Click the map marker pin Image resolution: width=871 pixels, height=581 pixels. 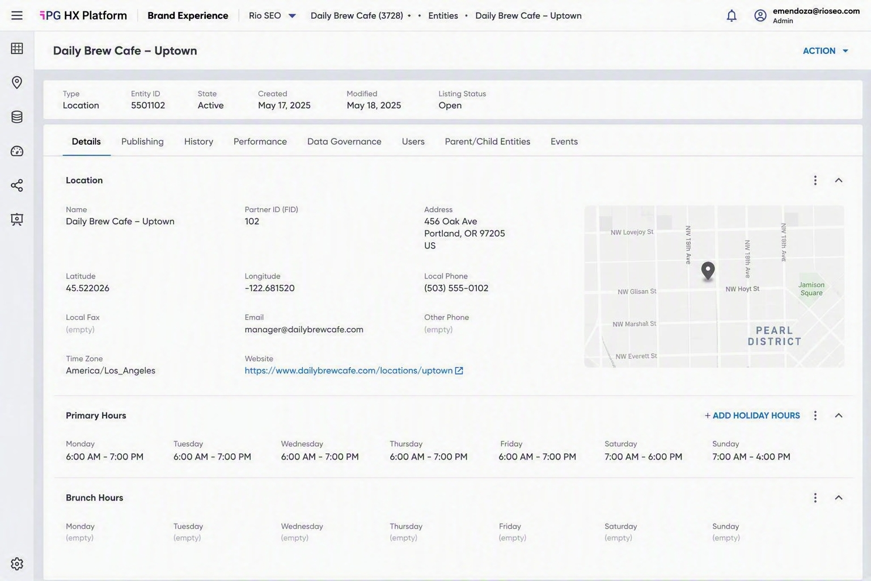tap(708, 271)
